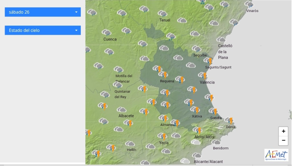Screen dimensions: 292x166
Task: Click the rain cloud icon above Vinaròs
Action: [x=249, y=4]
